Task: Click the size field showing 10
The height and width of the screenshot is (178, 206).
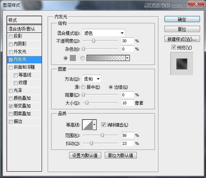Action: coord(128,103)
